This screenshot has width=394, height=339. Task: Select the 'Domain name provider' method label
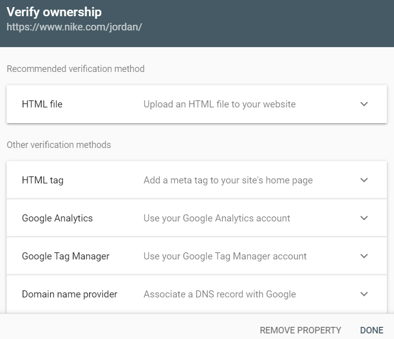(69, 294)
